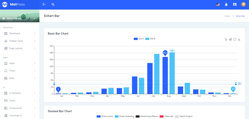Image resolution: width=249 pixels, height=119 pixels.
Task: Click the Dec 2.3 min marker pin
Action: pyautogui.click(x=233, y=89)
